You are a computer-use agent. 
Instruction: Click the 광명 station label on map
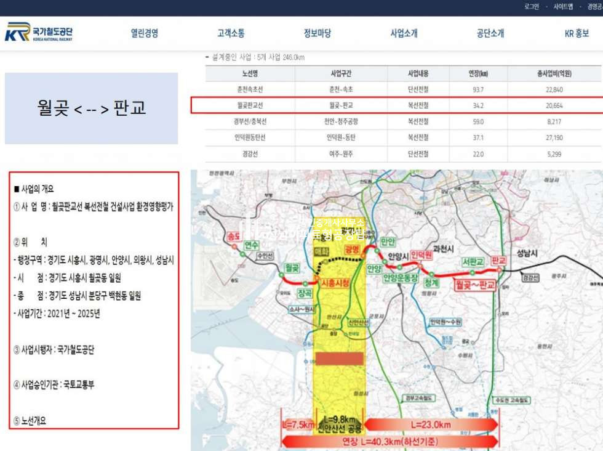point(351,249)
